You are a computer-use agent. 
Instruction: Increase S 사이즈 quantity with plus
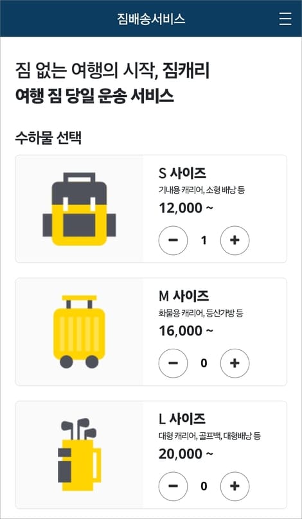[235, 240]
